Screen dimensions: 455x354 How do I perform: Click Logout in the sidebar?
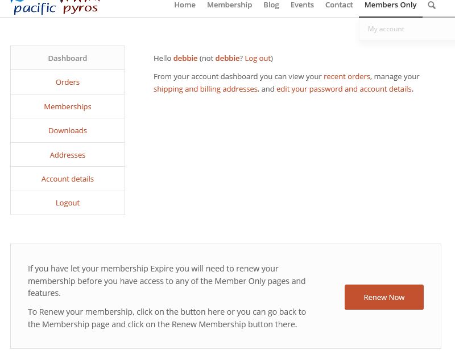pyautogui.click(x=68, y=203)
